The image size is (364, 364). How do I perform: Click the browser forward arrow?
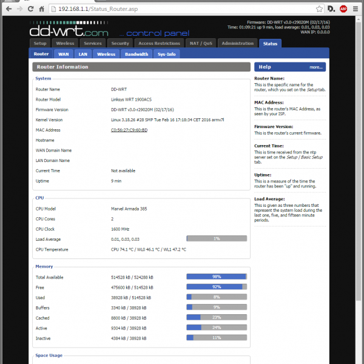(21, 9)
